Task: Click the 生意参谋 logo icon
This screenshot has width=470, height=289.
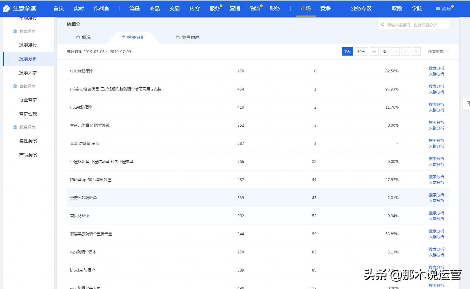Action: [x=6, y=9]
